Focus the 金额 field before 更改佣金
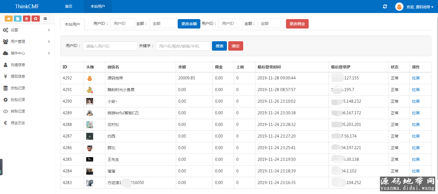This screenshot has width=438, height=194. (271, 24)
